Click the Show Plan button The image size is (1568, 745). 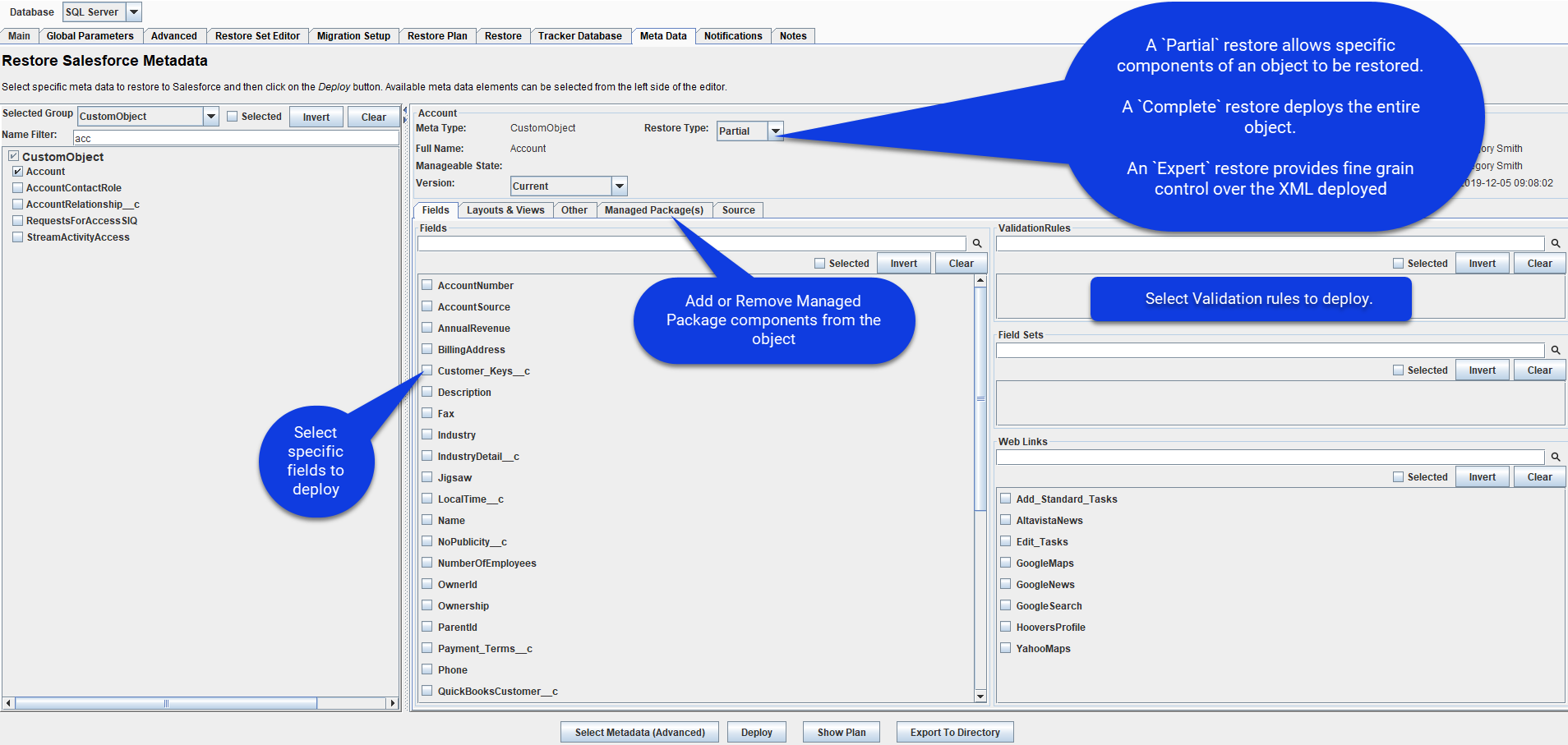[x=842, y=733]
